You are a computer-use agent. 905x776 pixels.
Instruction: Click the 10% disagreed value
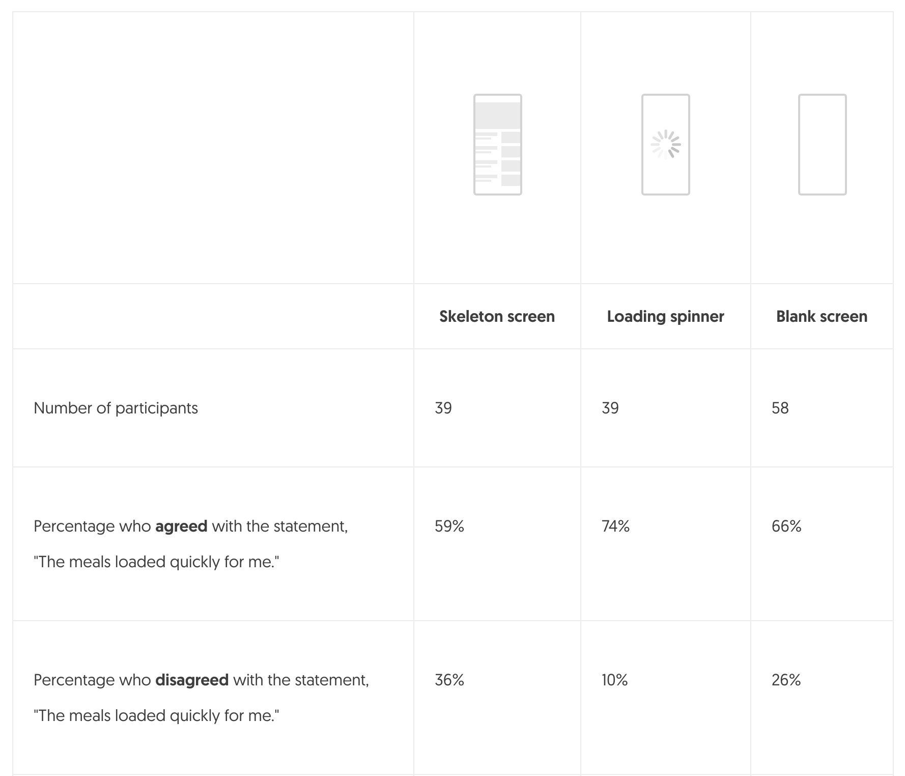614,680
